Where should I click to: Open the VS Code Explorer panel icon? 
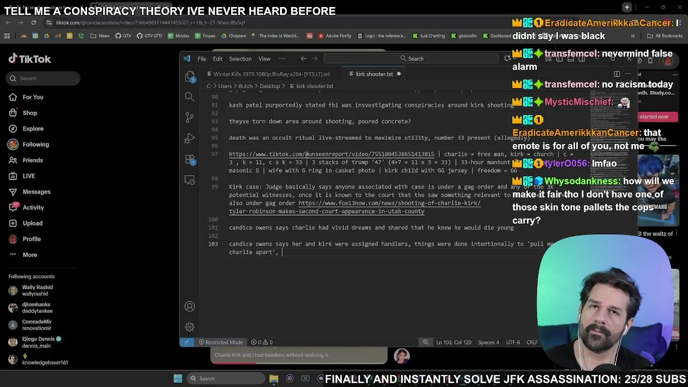[x=190, y=77]
